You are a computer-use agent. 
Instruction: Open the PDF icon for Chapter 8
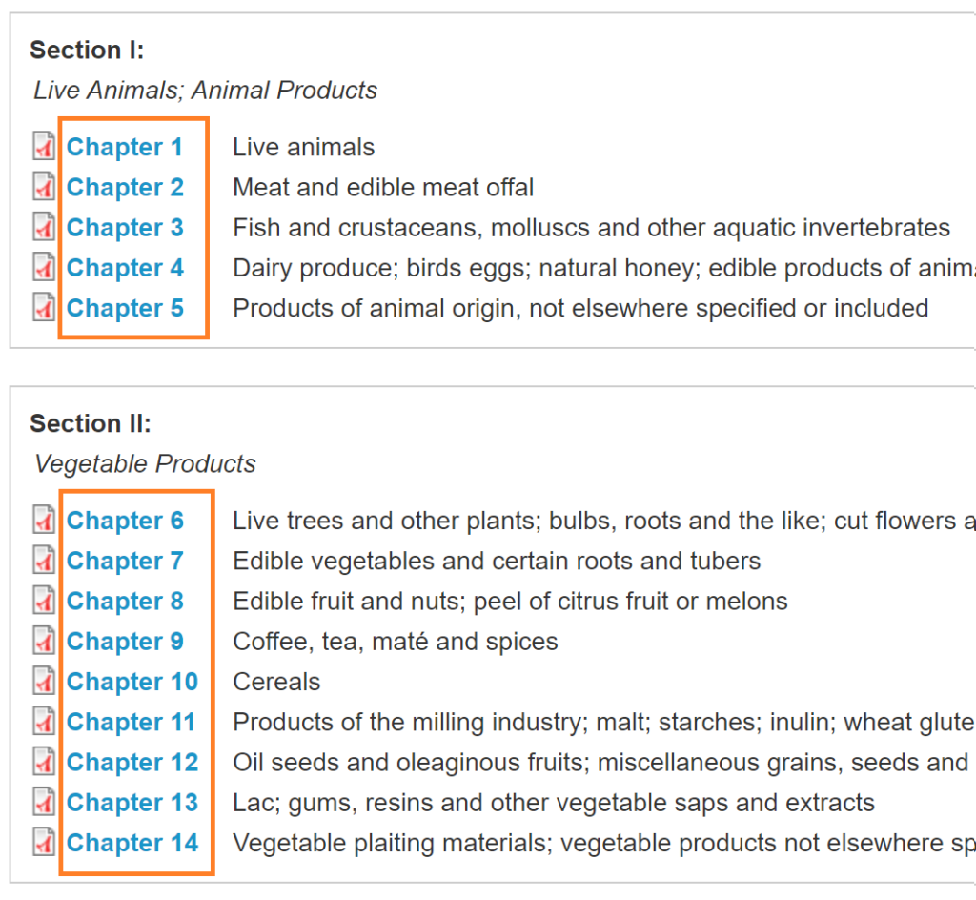coord(44,602)
